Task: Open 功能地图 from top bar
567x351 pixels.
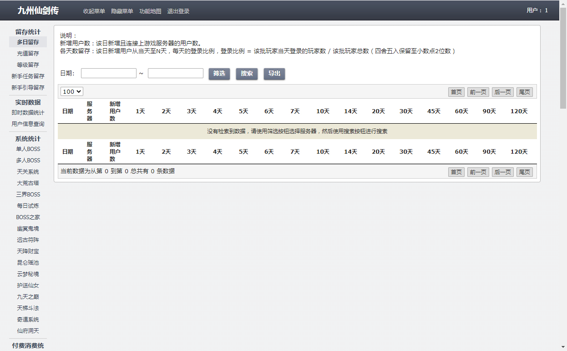Action: click(150, 11)
